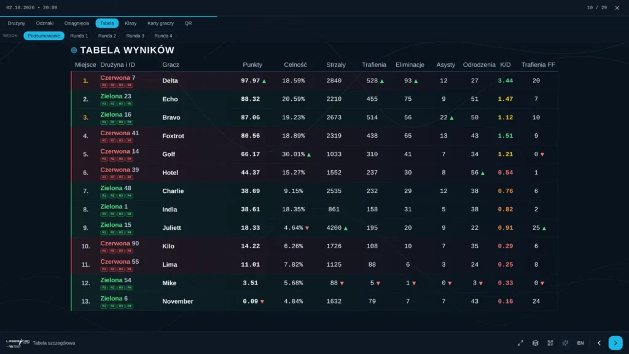629x354 pixels.
Task: Sort by the Eliminacje column header
Action: [410, 65]
